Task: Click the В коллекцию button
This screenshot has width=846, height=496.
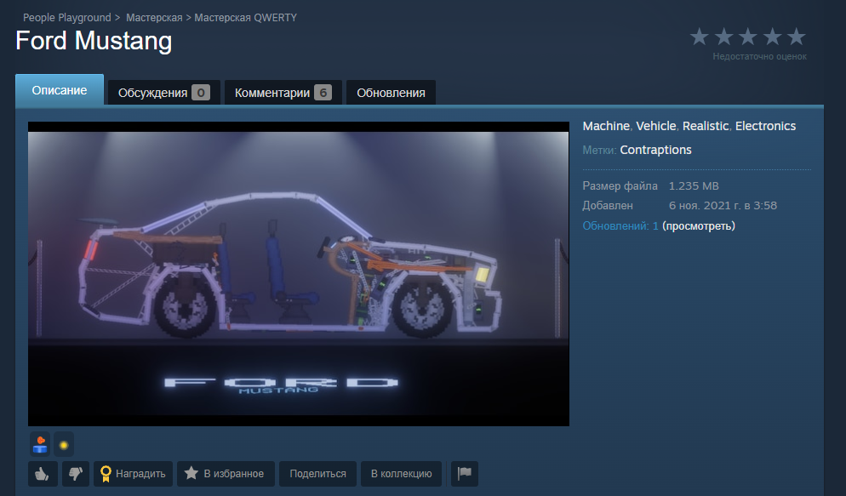Action: click(x=402, y=473)
